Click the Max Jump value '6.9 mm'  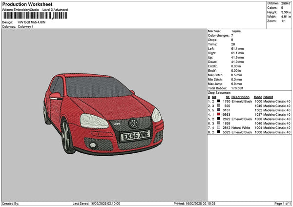(x=236, y=84)
